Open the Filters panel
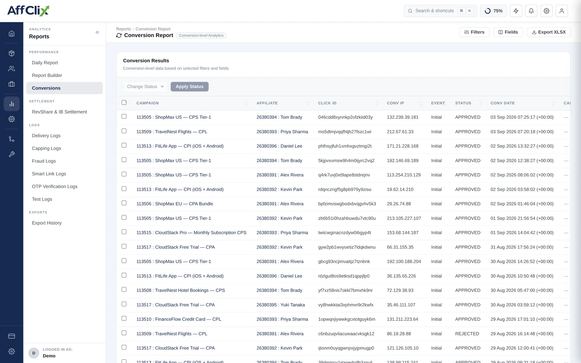Screen dimensions: 581x363 (474, 32)
